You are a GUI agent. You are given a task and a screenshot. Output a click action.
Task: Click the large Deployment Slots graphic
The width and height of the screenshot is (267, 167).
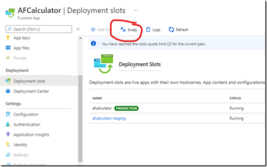104,64
